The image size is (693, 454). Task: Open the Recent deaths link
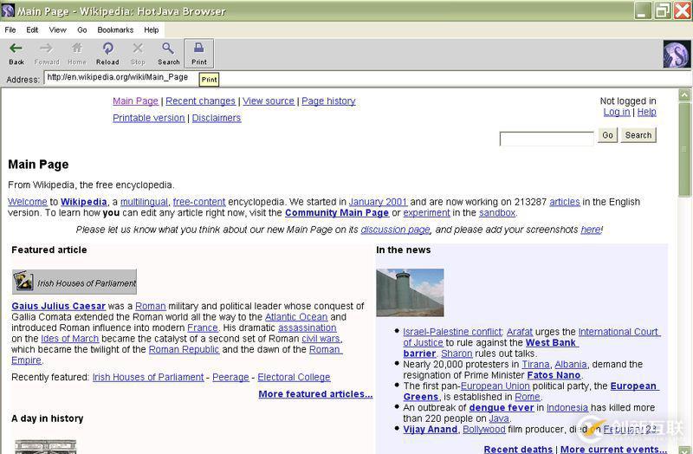518,449
